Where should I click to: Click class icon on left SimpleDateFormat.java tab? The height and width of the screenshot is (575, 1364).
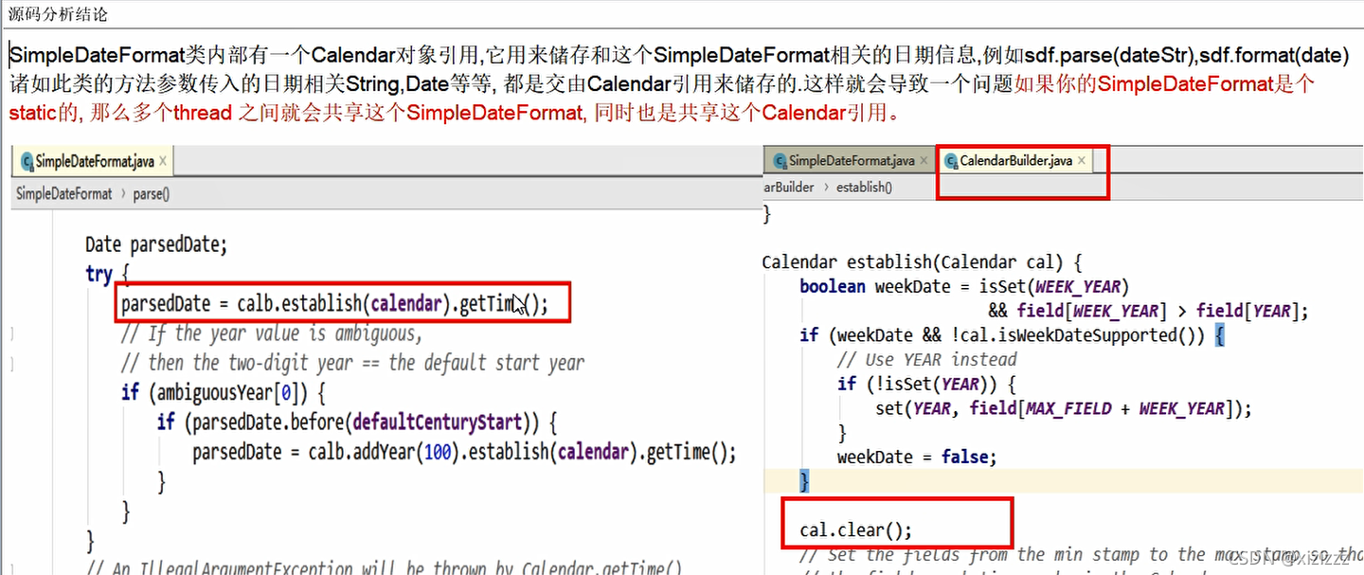[27, 162]
